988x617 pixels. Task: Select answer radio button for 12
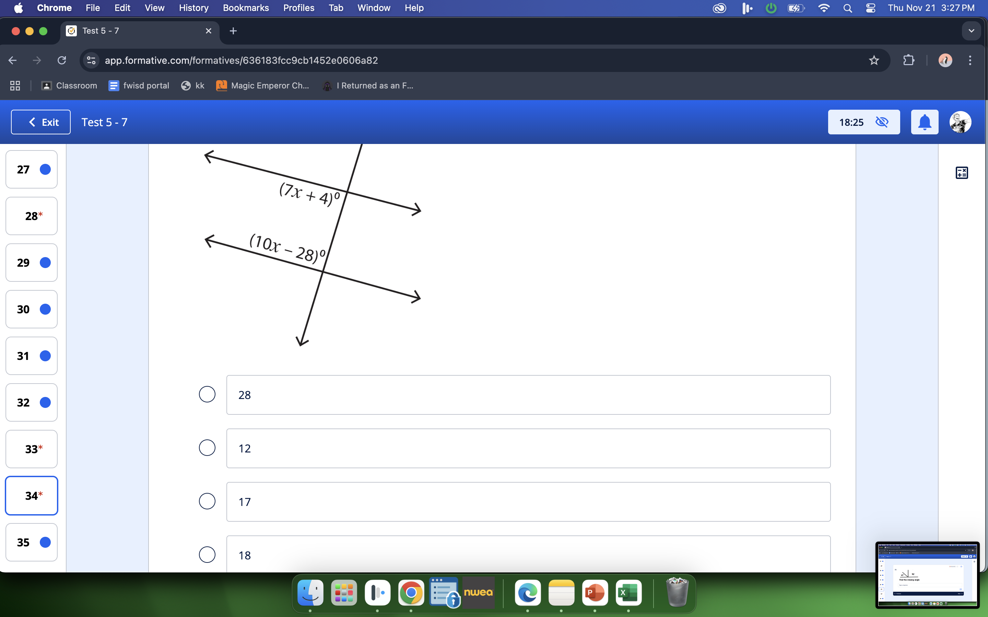(x=207, y=448)
